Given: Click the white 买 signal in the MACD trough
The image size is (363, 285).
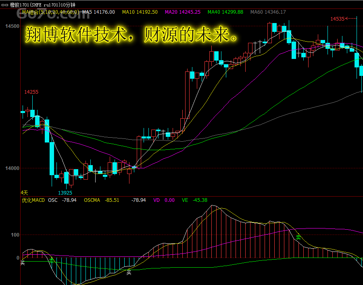Looking at the screenshot, I should pos(129,272).
